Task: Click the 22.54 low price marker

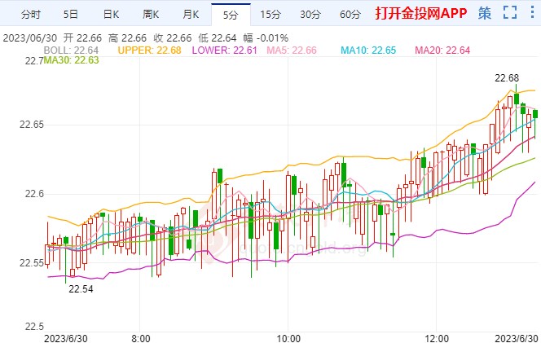Action: (81, 289)
